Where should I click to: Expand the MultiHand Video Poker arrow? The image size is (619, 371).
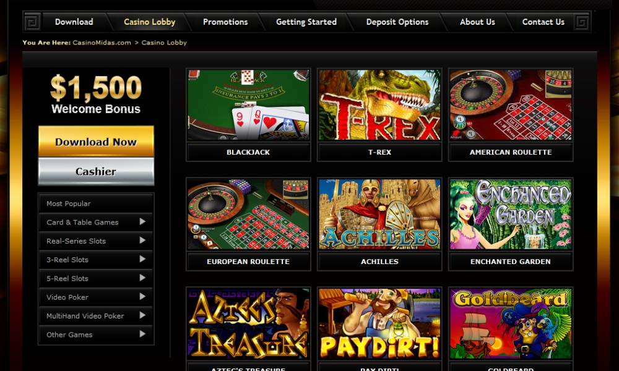[142, 315]
